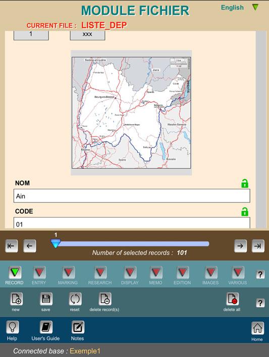The width and height of the screenshot is (269, 357).
Task: Expand the RESEARCH menu triangle
Action: [100, 272]
